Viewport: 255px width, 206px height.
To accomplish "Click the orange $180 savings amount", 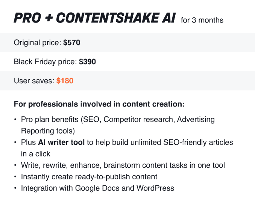I will [x=65, y=81].
